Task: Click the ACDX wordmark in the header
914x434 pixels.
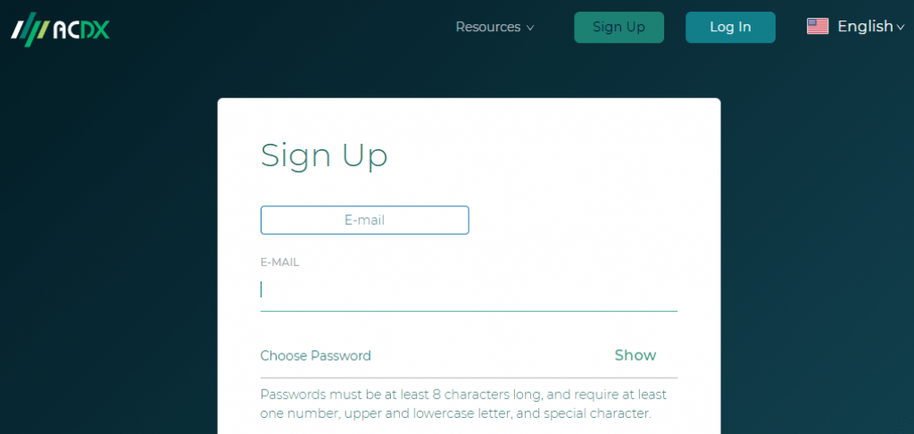Action: 81,29
